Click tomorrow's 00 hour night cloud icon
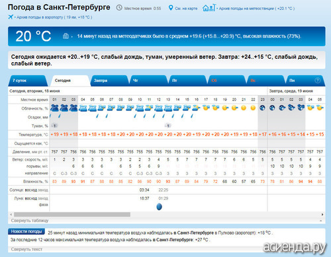This screenshot has height=257, width=331. tap(272, 108)
